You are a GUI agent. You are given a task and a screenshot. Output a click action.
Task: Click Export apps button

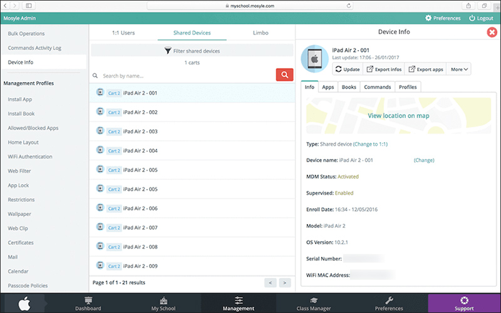(426, 69)
